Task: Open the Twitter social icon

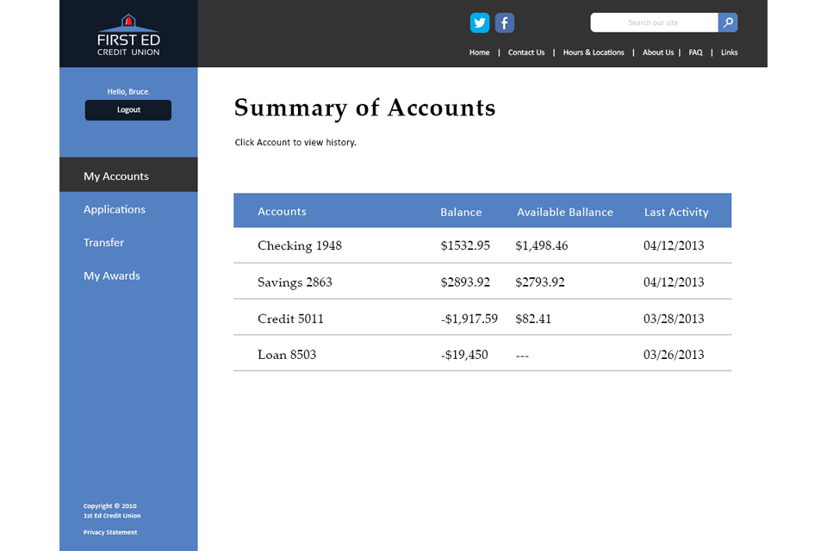Action: coord(480,23)
